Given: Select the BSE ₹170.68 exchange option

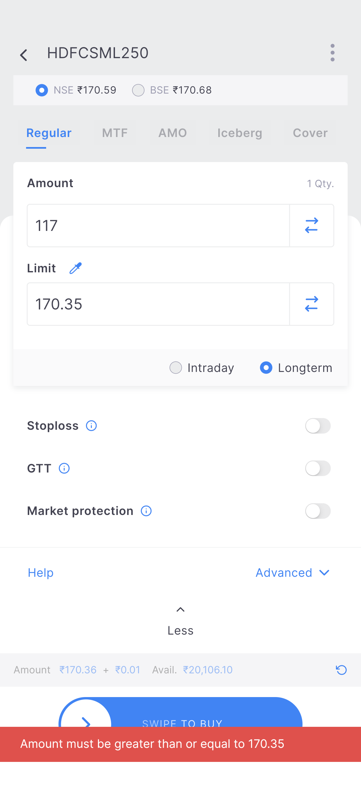Looking at the screenshot, I should coord(138,90).
